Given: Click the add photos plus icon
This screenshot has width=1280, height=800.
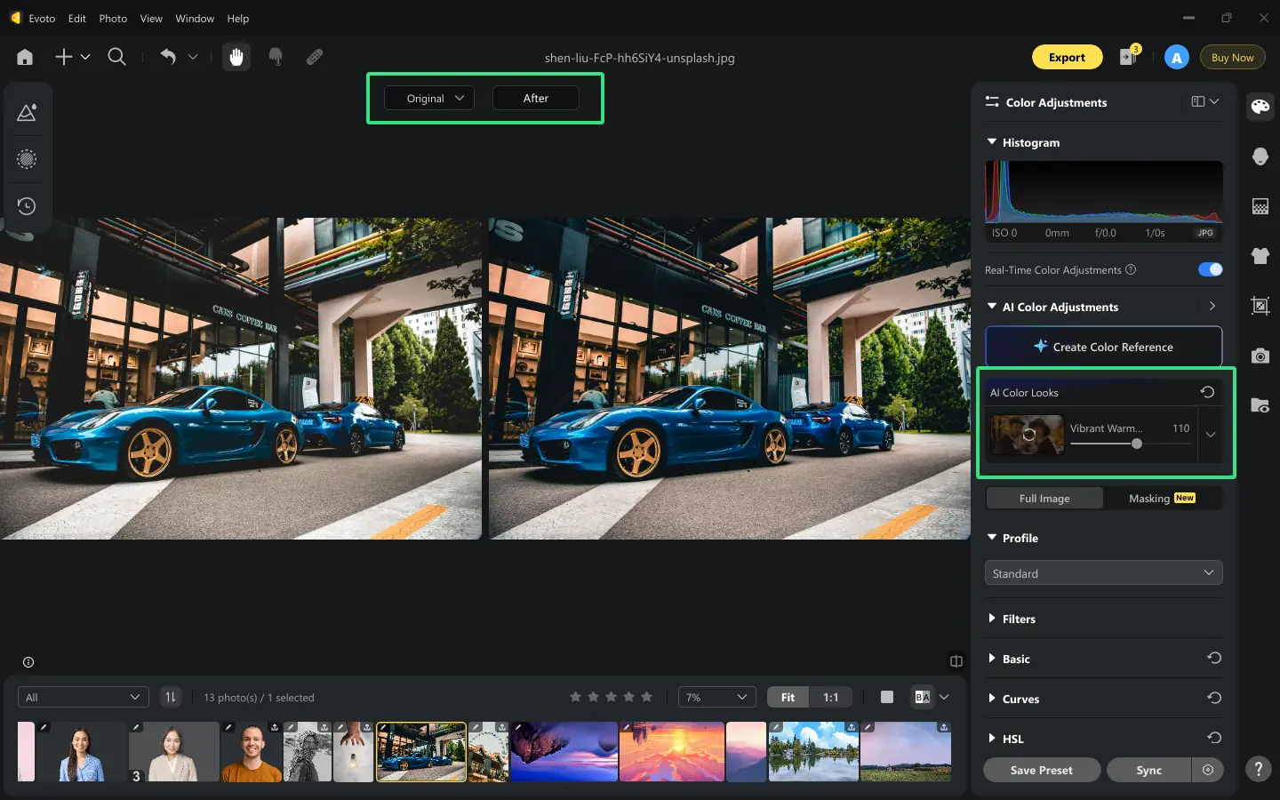Looking at the screenshot, I should [x=64, y=57].
